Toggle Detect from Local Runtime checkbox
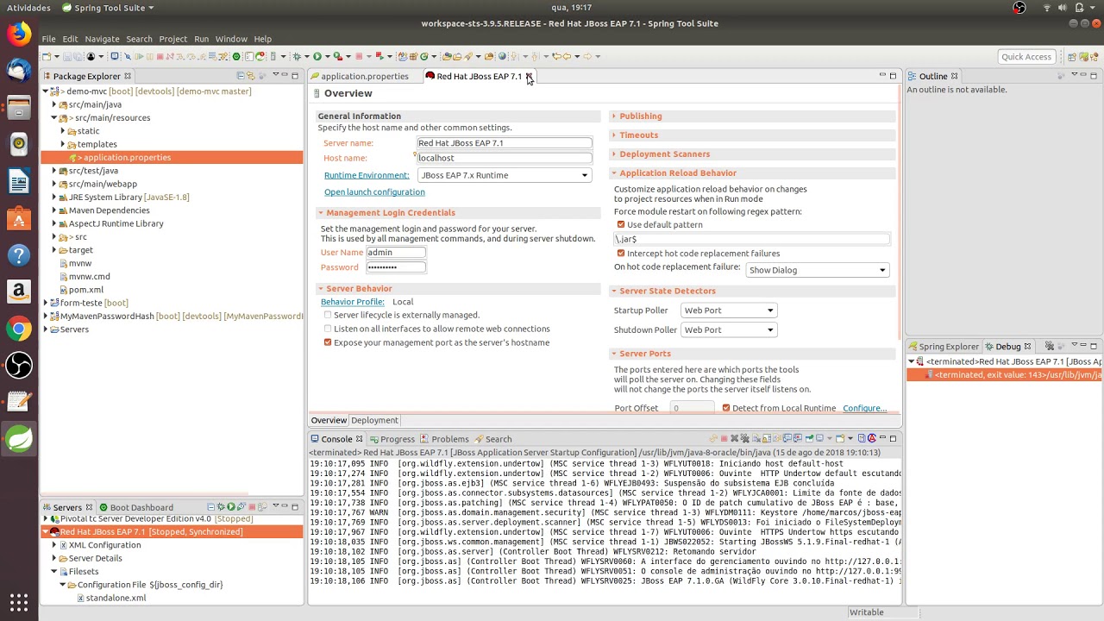The image size is (1104, 621). click(x=726, y=408)
